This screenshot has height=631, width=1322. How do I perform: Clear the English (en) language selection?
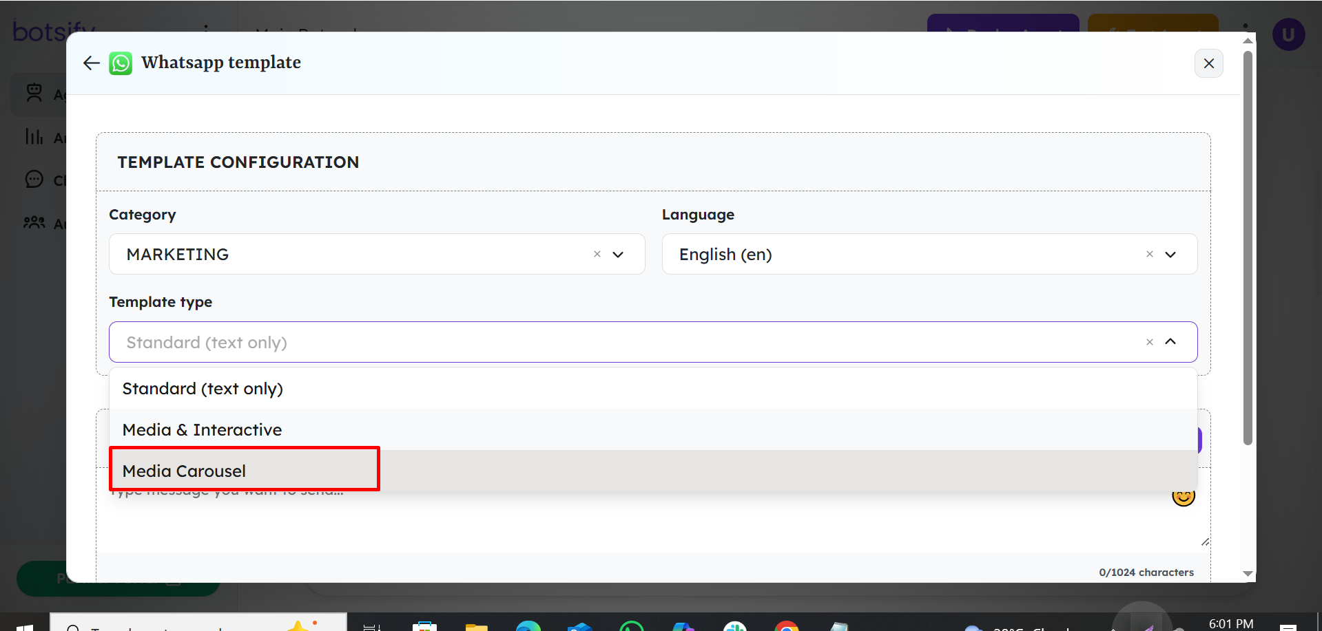click(x=1149, y=254)
